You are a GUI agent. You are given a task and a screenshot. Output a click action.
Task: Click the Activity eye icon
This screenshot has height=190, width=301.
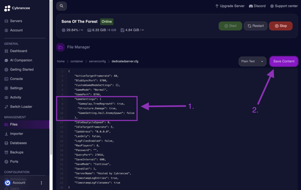point(6,97)
